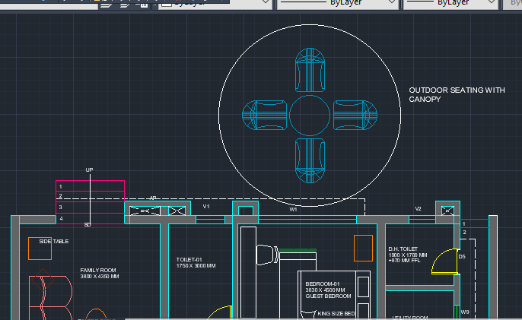The height and width of the screenshot is (320, 522).
Task: Select the GUEST BEDROOM text
Action: [x=328, y=296]
